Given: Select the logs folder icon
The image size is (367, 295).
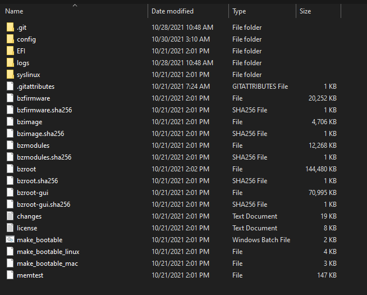Looking at the screenshot, I should pos(10,62).
